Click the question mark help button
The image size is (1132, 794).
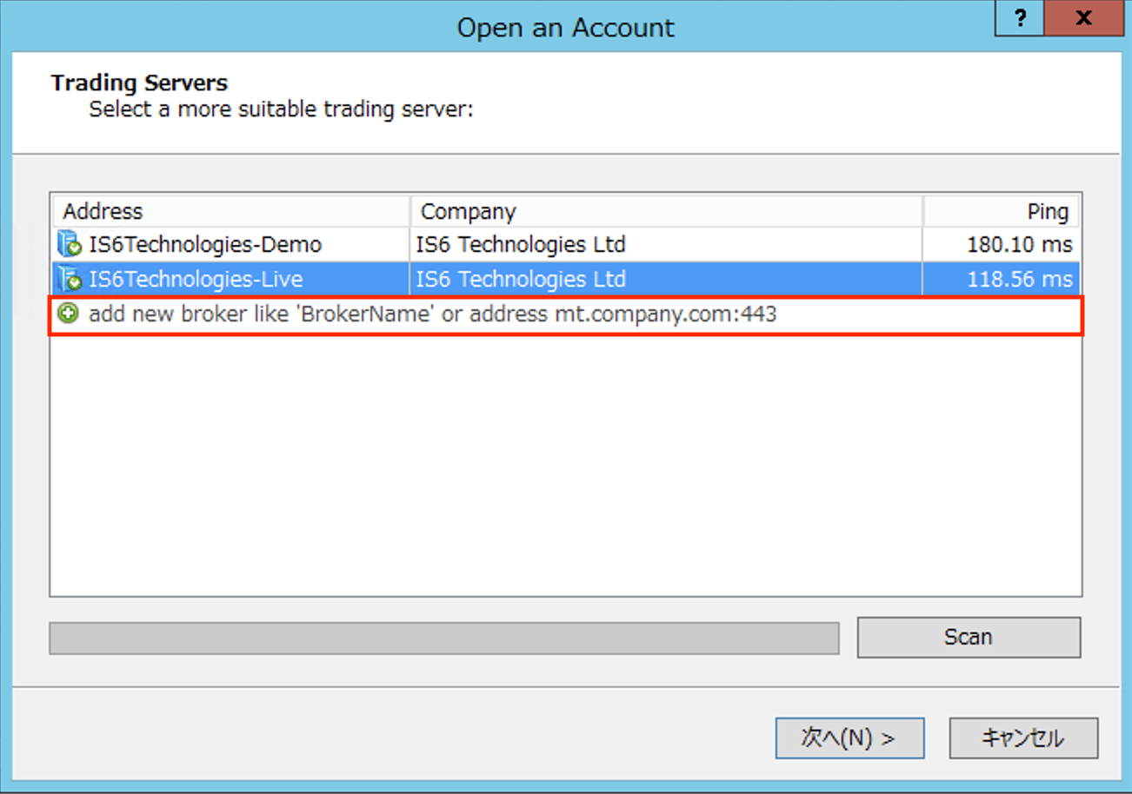(x=1023, y=19)
